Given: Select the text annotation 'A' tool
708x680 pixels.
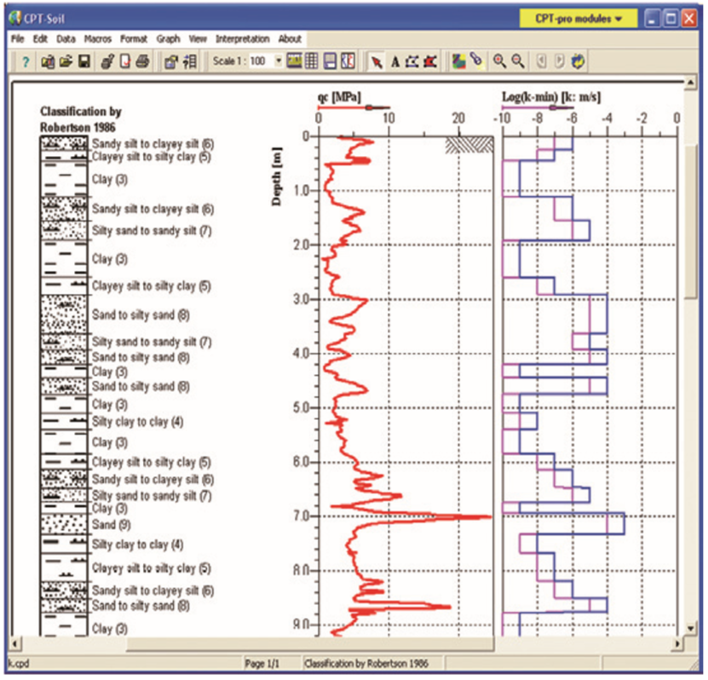Looking at the screenshot, I should pyautogui.click(x=395, y=62).
